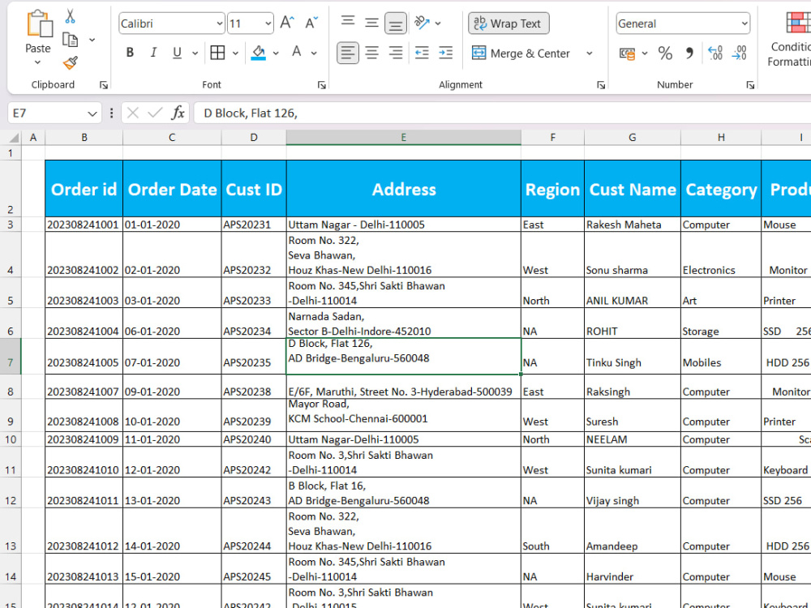The width and height of the screenshot is (811, 608).
Task: Select the Tinku Singh cell
Action: pos(632,356)
